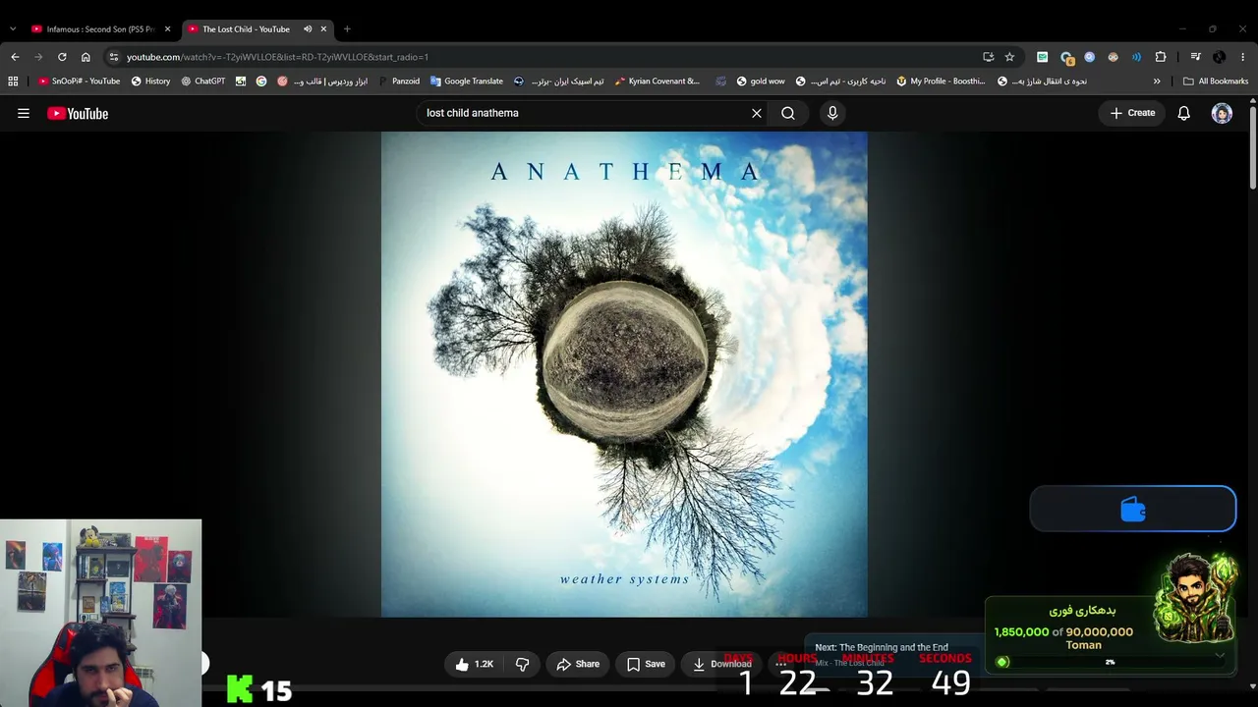Open Chrome three-dot menu

coord(1243,57)
